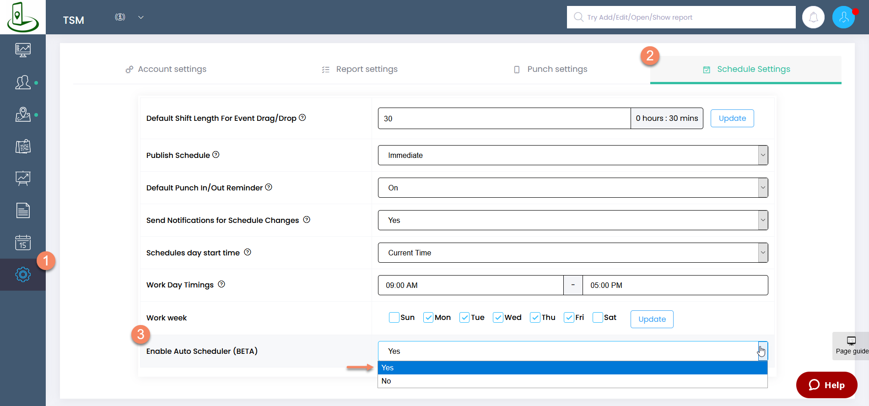The height and width of the screenshot is (406, 869).
Task: Click the shift length input showing 30
Action: 504,119
